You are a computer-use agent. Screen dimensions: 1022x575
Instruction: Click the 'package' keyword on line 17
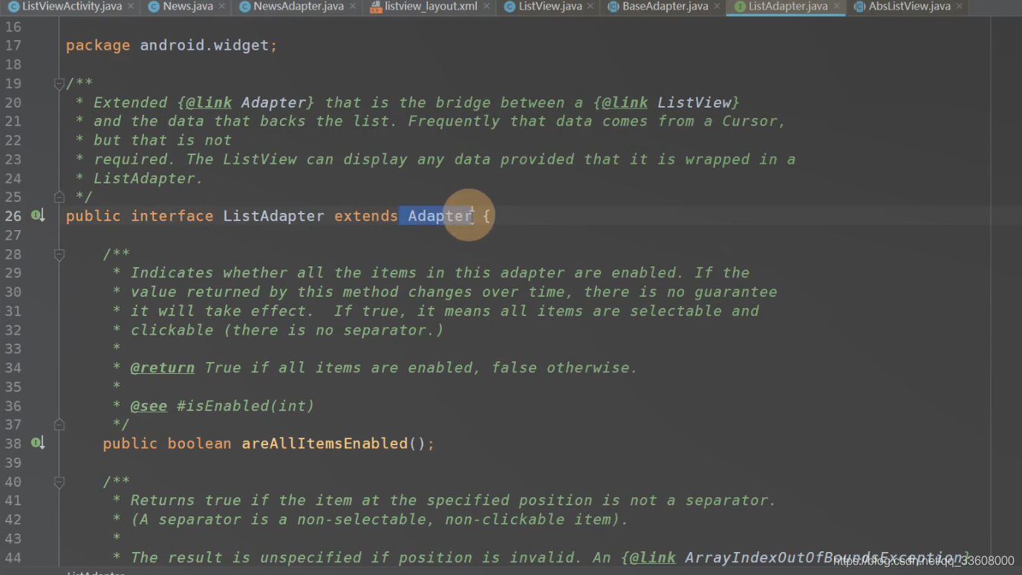[98, 45]
